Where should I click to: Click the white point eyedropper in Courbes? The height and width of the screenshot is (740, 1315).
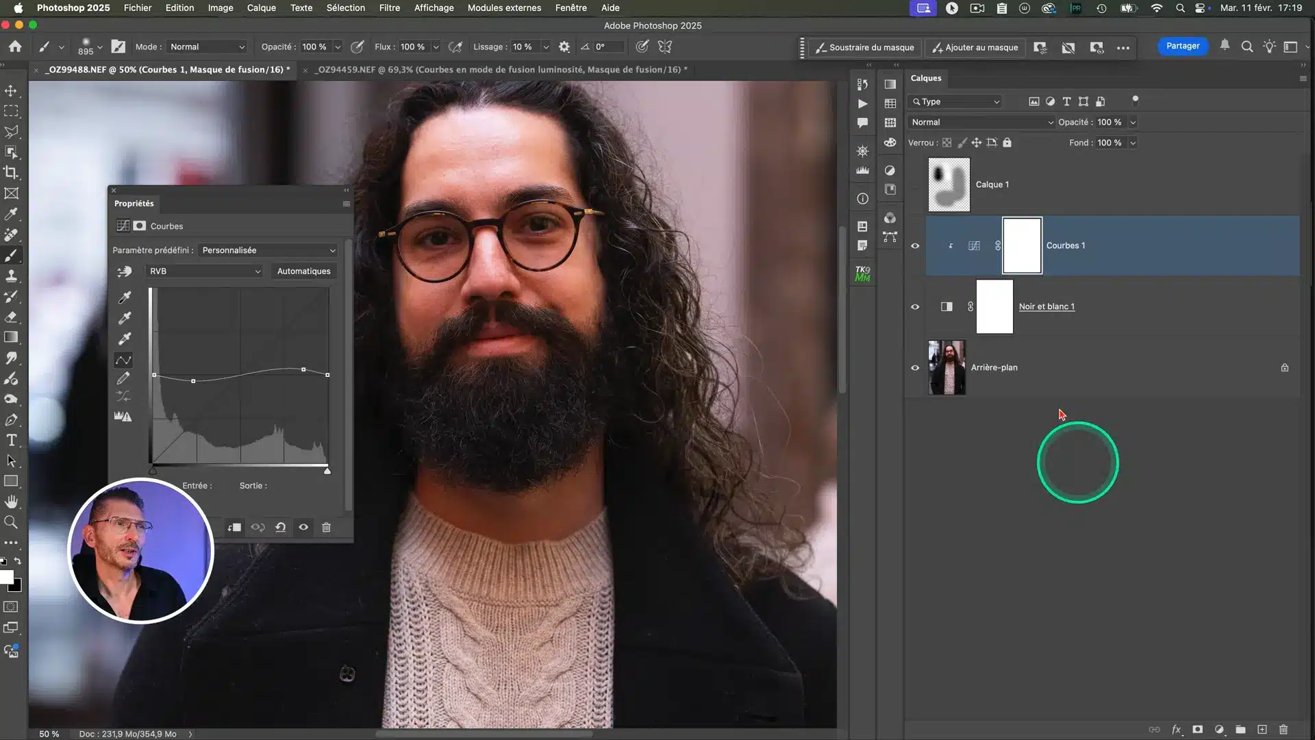tap(125, 338)
